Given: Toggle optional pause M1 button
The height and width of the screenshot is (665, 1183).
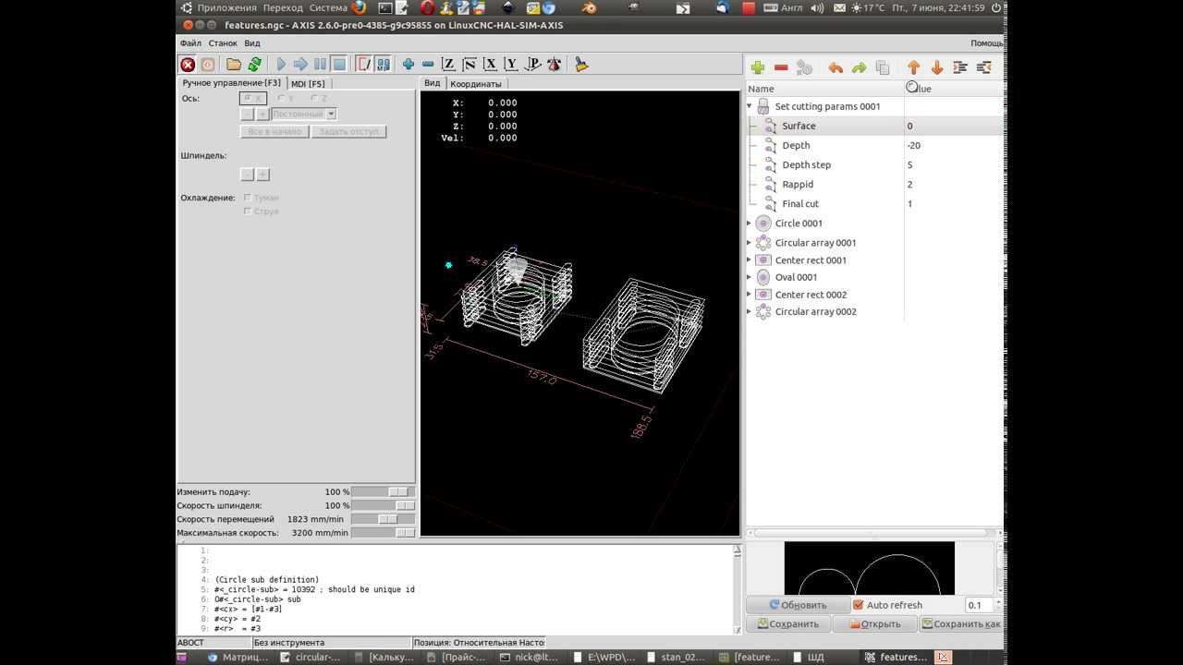Looking at the screenshot, I should point(384,65).
